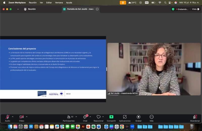Open Google Chrome from the Dock
Viewport: 202px width, 131px height.
coord(122,127)
